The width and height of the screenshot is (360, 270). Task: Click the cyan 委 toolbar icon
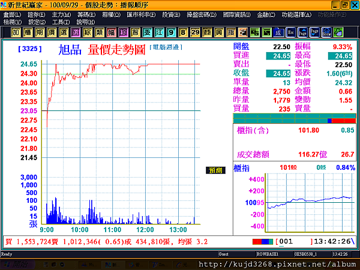[147, 32]
